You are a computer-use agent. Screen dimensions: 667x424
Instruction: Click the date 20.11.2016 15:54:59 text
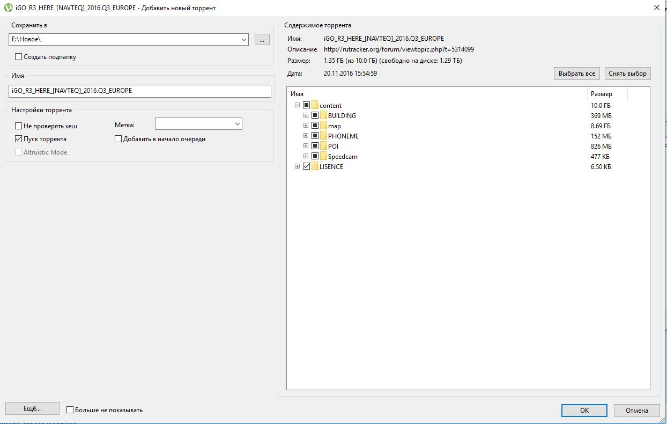tap(351, 73)
